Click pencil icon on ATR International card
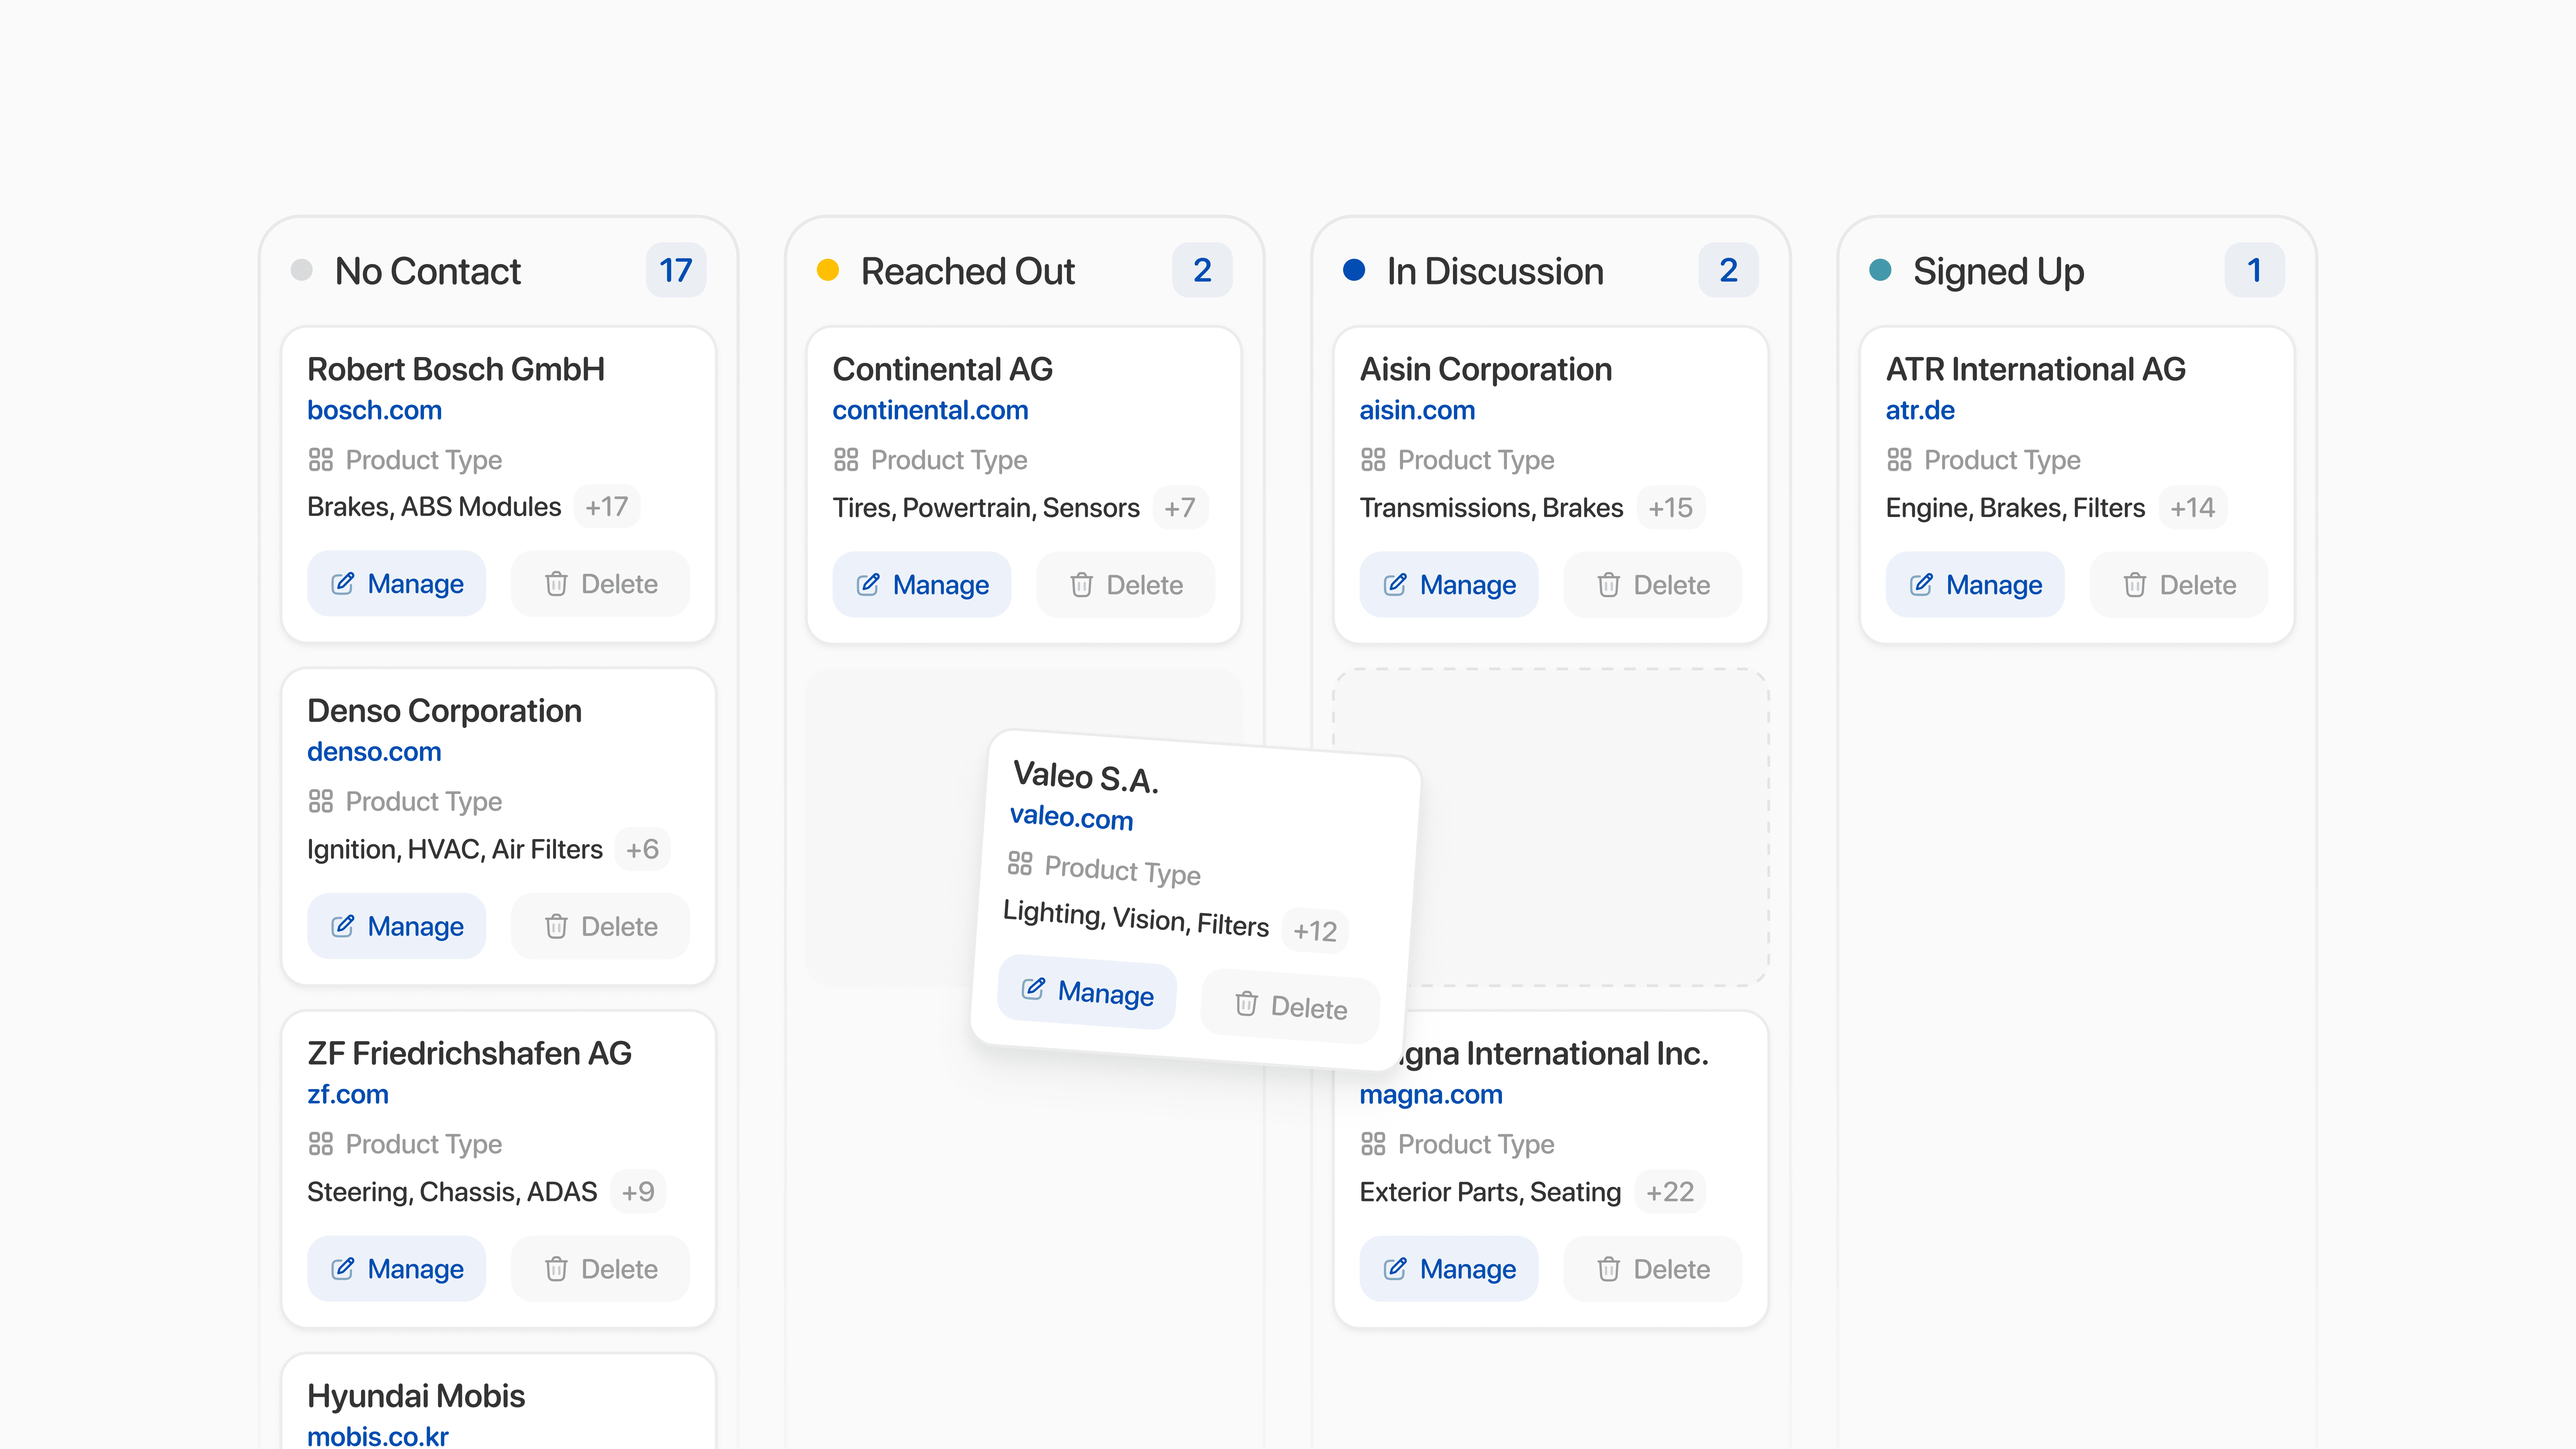 [x=1921, y=585]
